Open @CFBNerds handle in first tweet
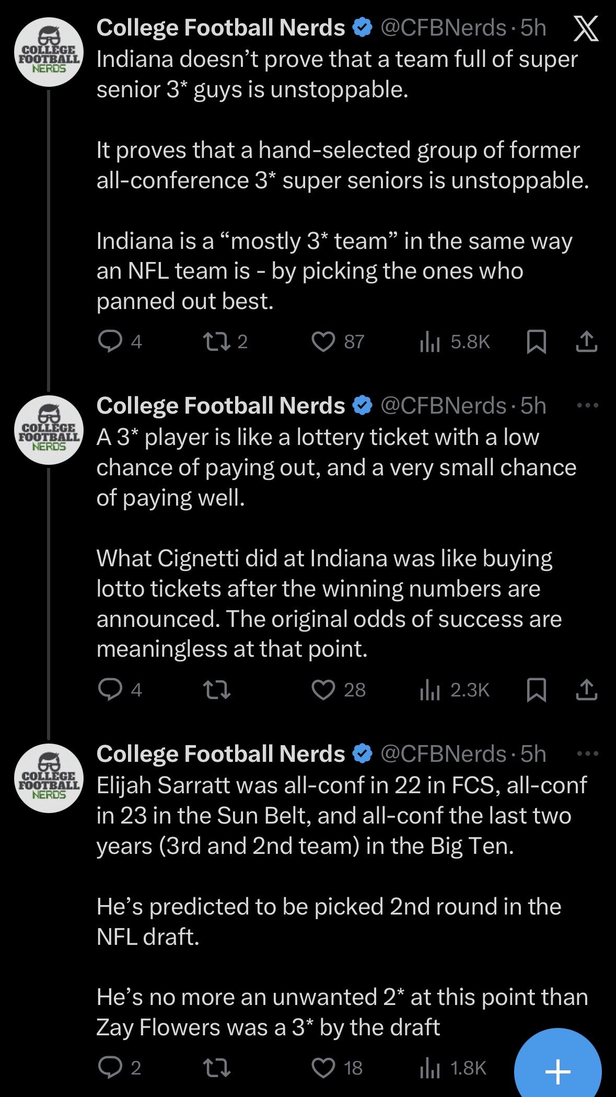616x1097 pixels. [443, 28]
